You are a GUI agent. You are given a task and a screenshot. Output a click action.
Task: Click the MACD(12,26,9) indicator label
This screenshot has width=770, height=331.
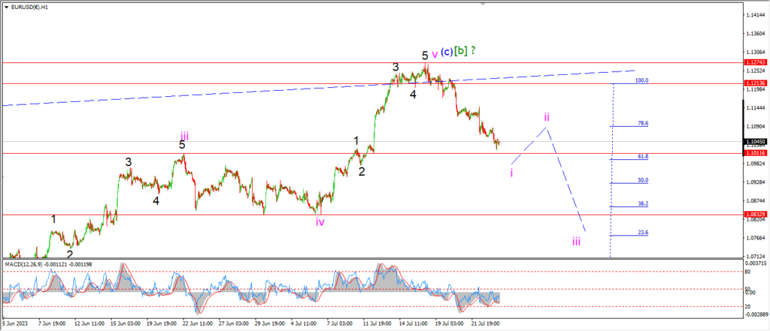point(23,264)
